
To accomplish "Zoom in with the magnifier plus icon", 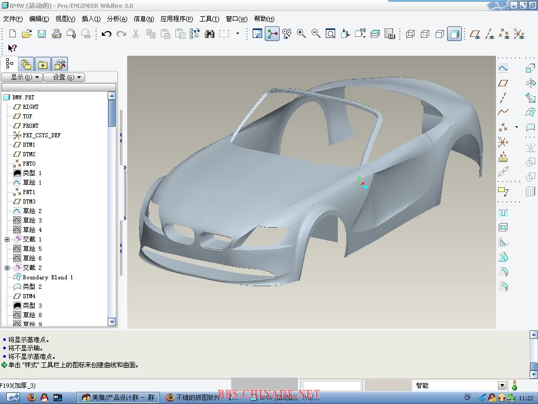I will 301,34.
